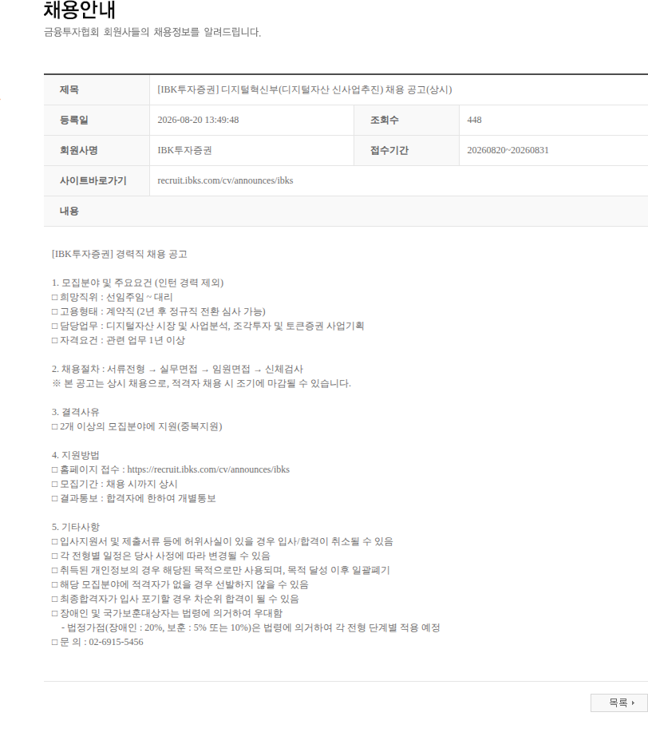This screenshot has width=648, height=756.
Task: Select the line about 허위사실 입사/합격 취소
Action: (x=223, y=541)
